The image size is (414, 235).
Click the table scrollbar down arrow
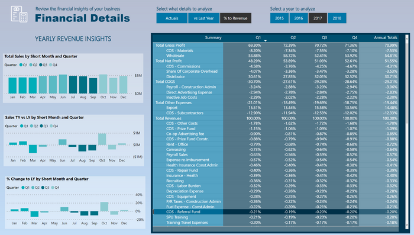pyautogui.click(x=407, y=225)
